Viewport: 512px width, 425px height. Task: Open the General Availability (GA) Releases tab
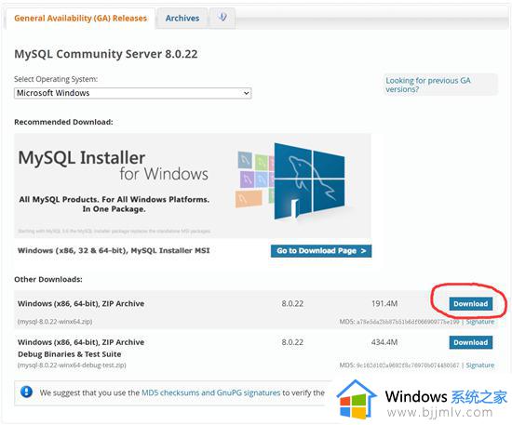80,19
